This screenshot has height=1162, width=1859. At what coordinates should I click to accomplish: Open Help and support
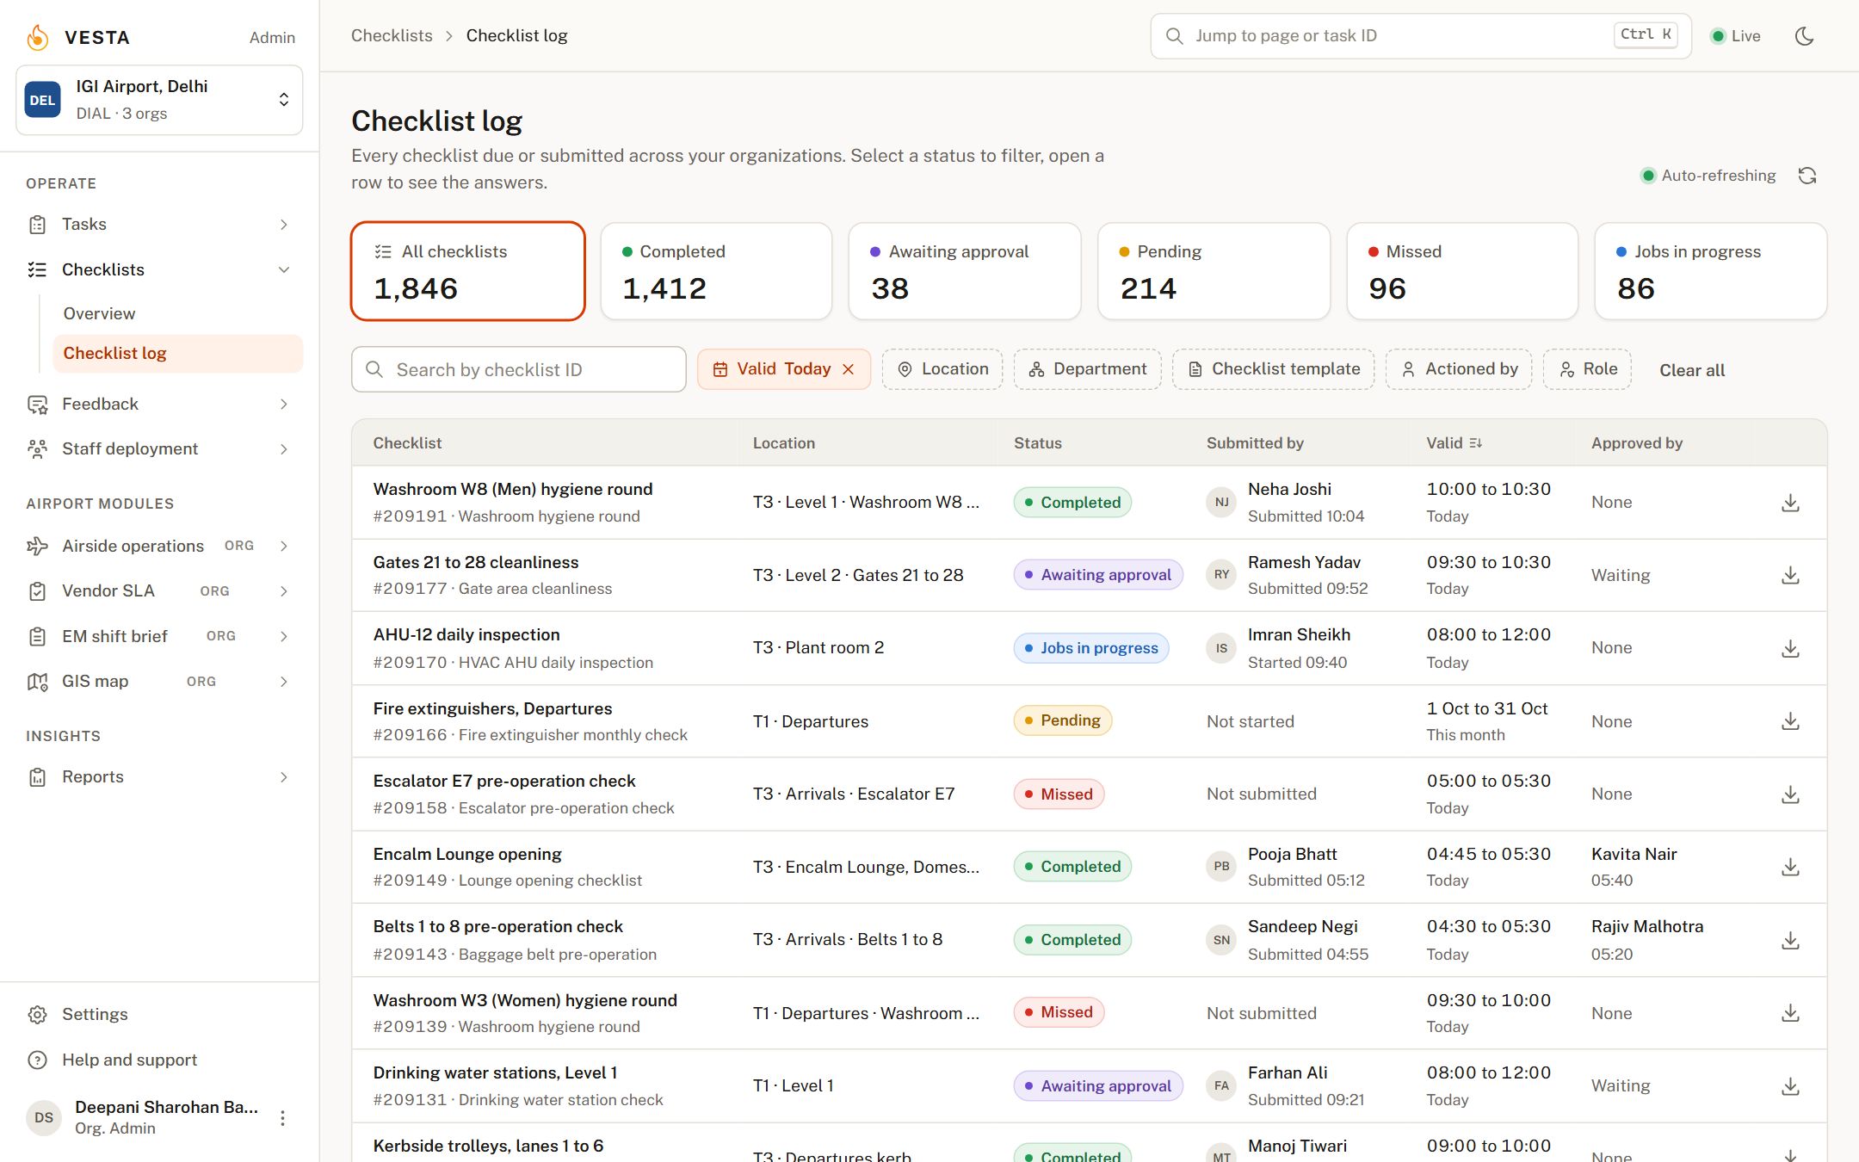tap(159, 1060)
